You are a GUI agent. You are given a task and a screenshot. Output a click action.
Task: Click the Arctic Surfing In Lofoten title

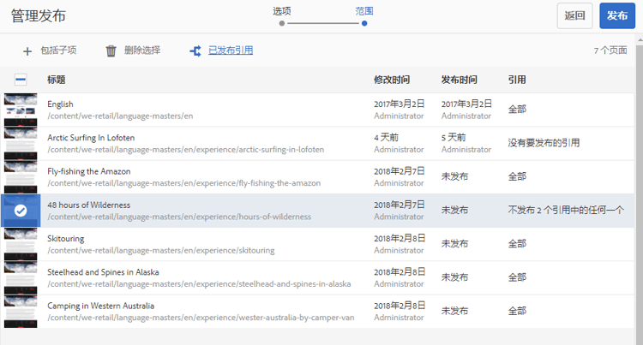91,138
